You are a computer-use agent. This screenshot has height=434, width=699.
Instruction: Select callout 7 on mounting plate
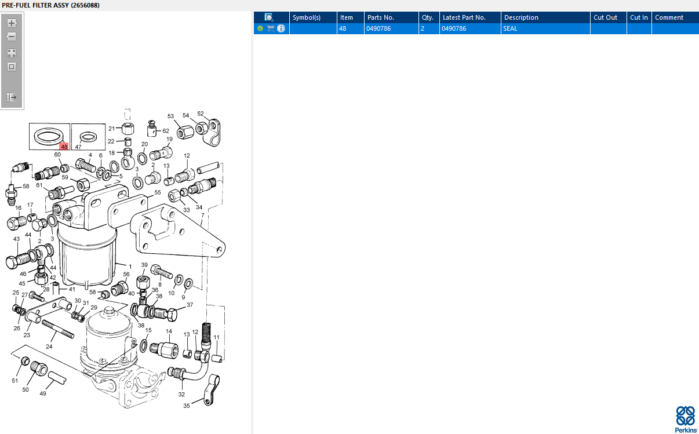[x=202, y=216]
